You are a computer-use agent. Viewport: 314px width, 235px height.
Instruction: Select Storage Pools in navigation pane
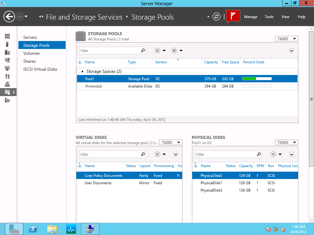click(x=42, y=45)
